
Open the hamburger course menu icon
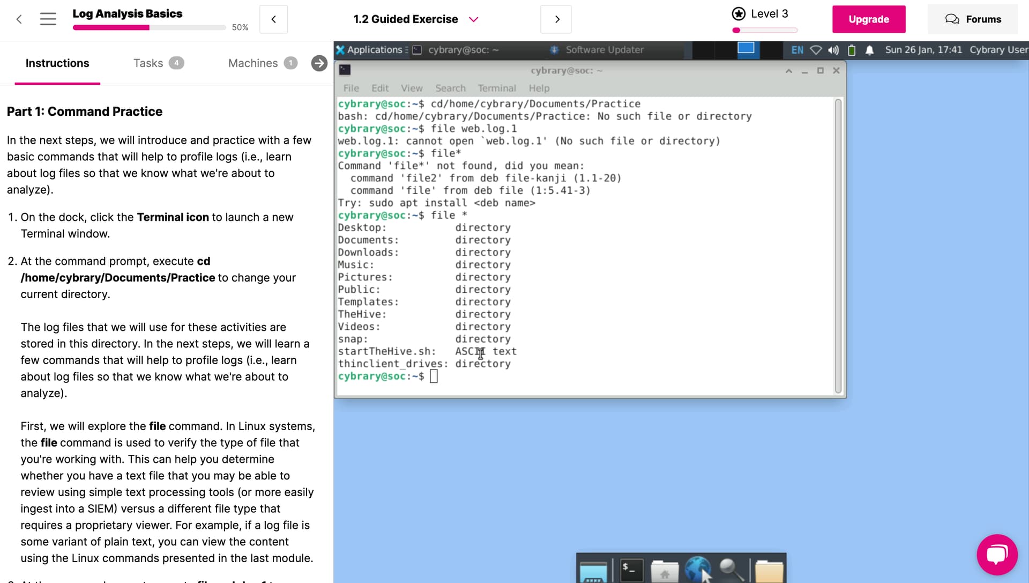48,19
